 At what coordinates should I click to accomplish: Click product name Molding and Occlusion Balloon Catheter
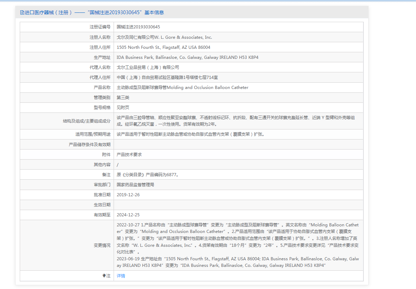point(208,87)
